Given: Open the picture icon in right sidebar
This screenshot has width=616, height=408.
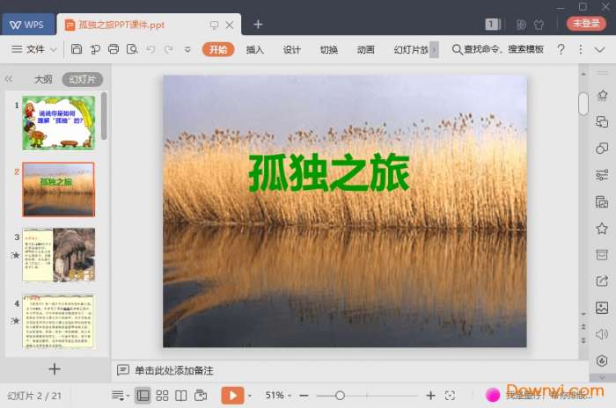Looking at the screenshot, I should click(602, 308).
